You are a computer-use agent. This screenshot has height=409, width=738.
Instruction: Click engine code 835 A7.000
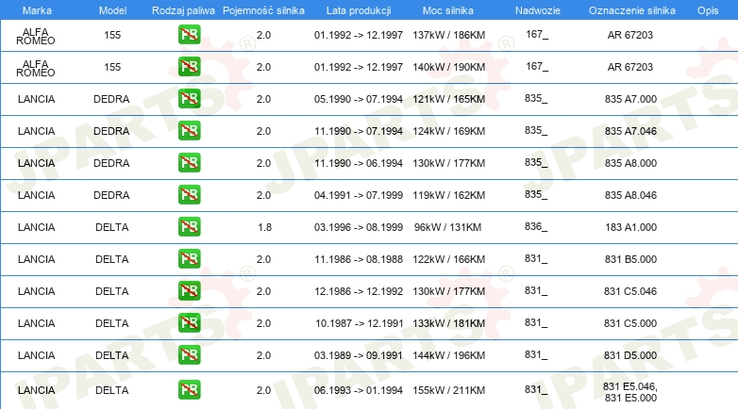[x=630, y=99]
